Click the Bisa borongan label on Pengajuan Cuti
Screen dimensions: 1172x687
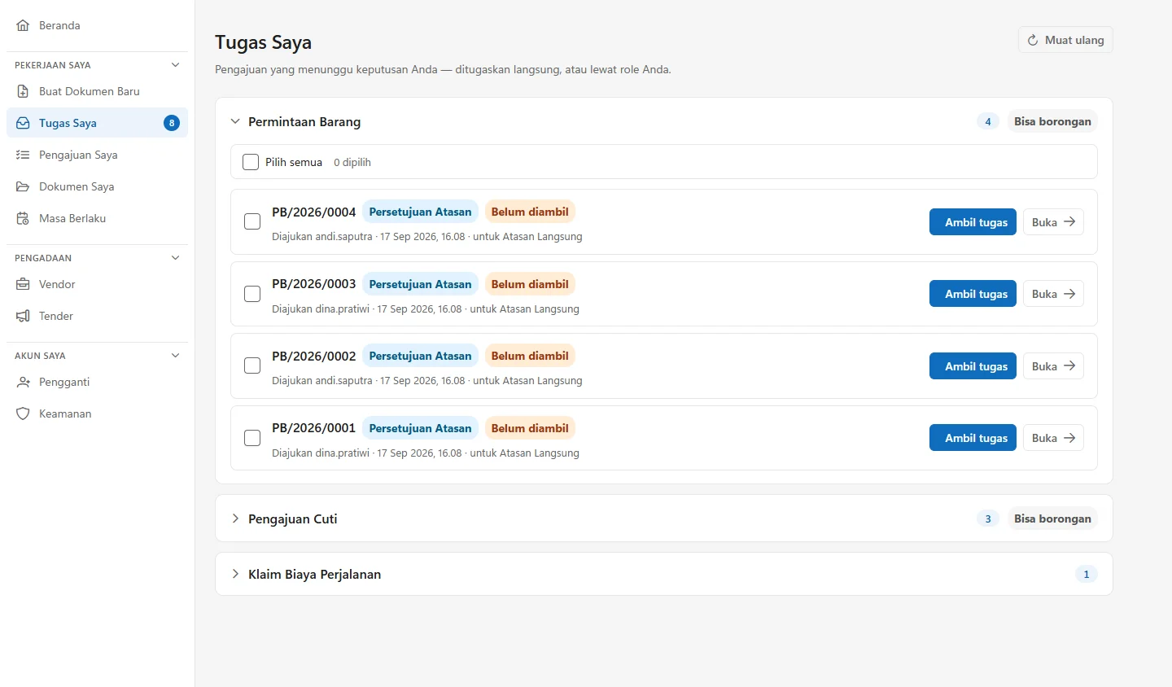(1052, 519)
